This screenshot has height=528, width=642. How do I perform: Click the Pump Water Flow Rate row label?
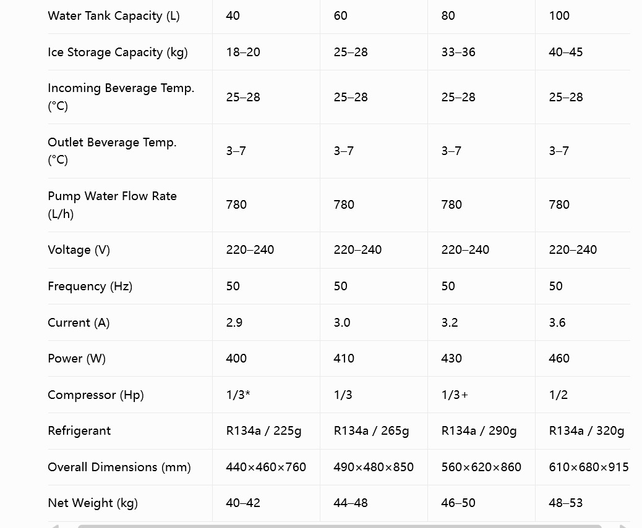(112, 205)
